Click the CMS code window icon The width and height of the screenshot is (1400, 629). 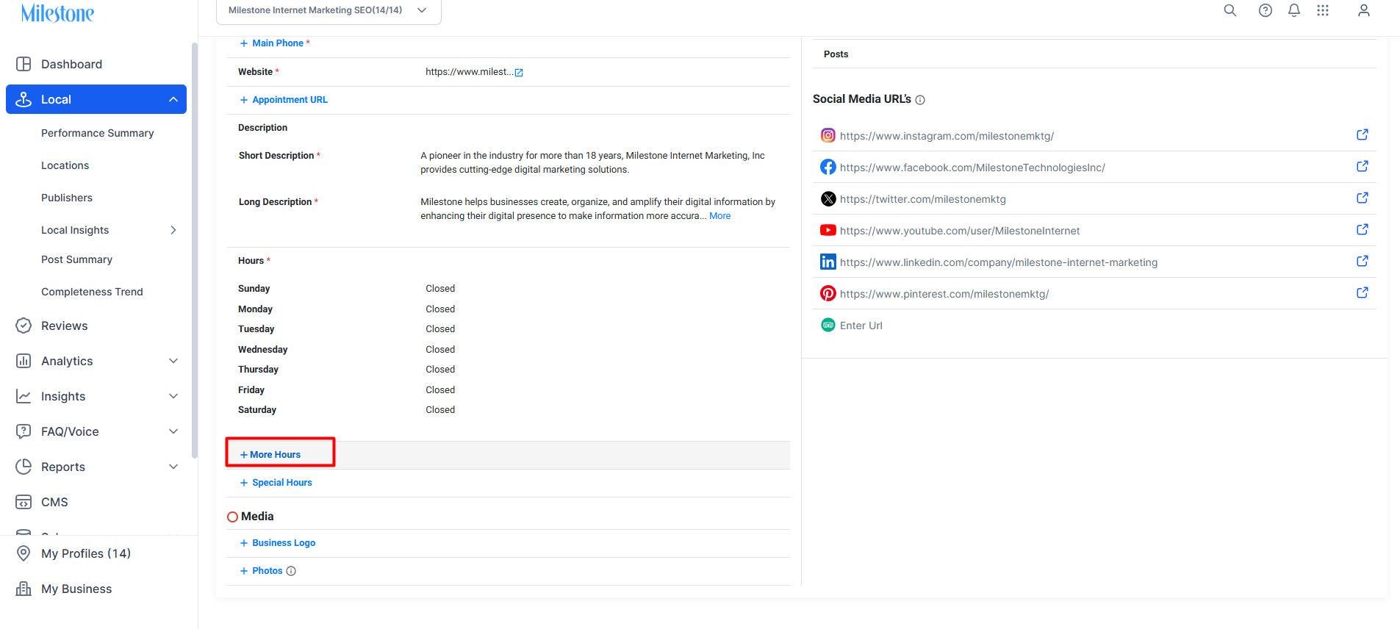pyautogui.click(x=24, y=502)
